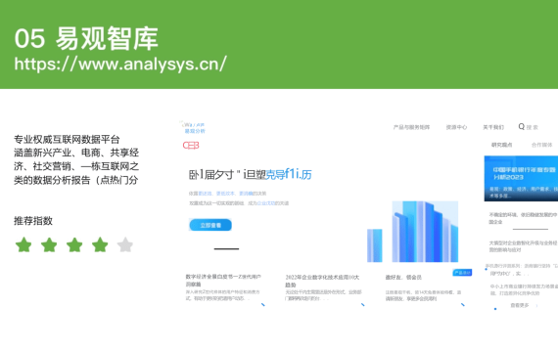Open 中小上市商业银行 article in sidebar
Screen dimensions: 558x352
(524, 289)
